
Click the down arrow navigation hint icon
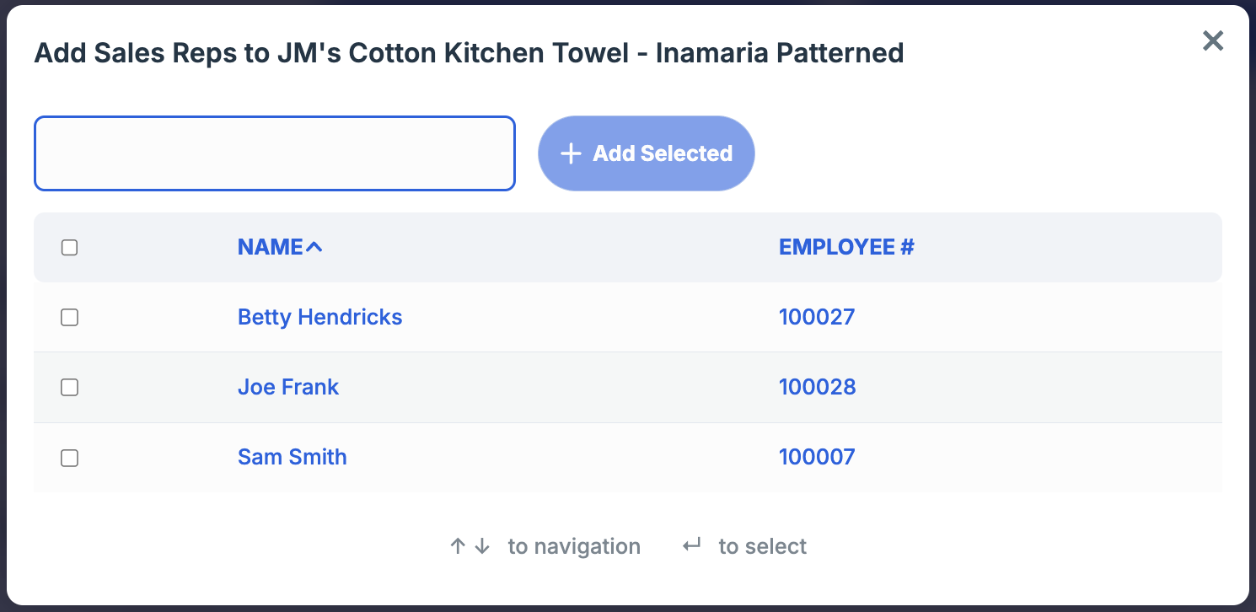coord(482,546)
